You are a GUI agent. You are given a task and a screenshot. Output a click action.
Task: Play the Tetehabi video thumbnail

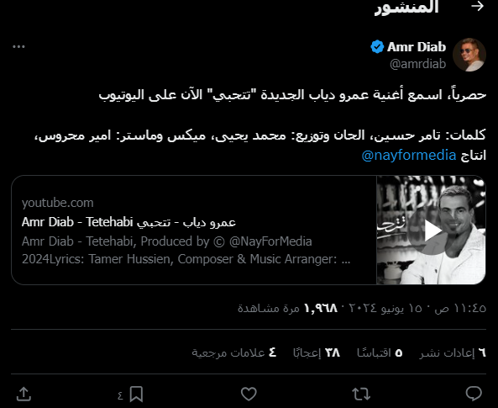(431, 230)
